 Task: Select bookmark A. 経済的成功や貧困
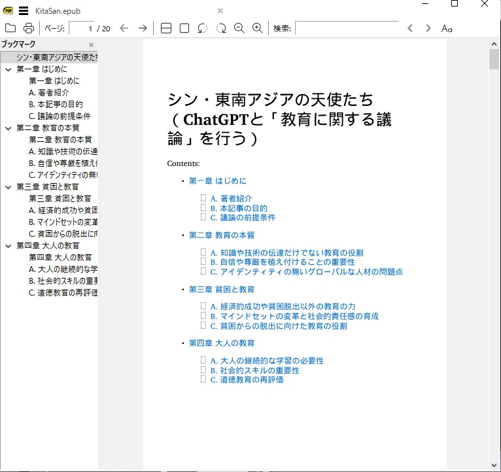(63, 211)
